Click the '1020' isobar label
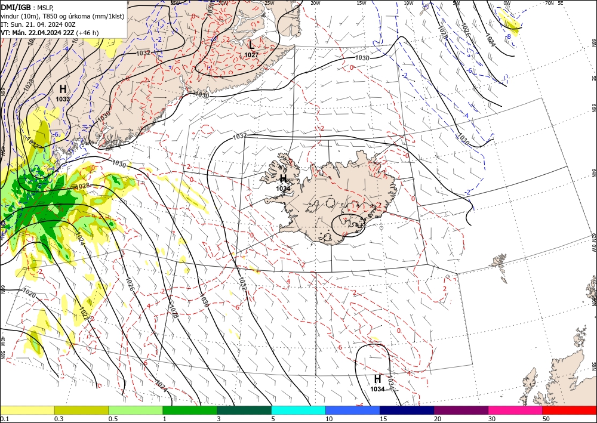597x423 pixels. [x=29, y=293]
